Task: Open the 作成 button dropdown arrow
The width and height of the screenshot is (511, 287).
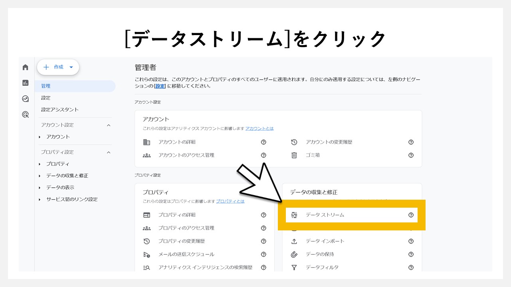Action: pyautogui.click(x=71, y=67)
